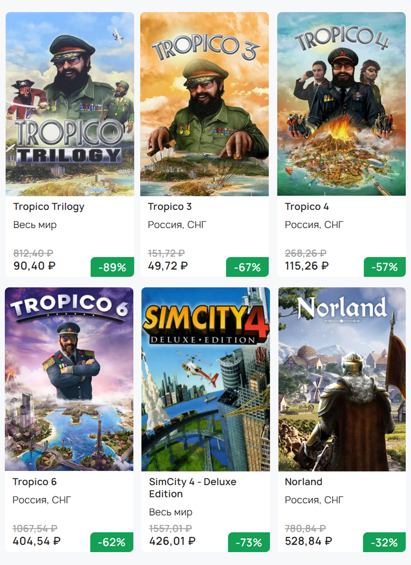411x565 pixels.
Task: Click the 90,40 ₽ Tropico Trilogy price
Action: (x=35, y=266)
